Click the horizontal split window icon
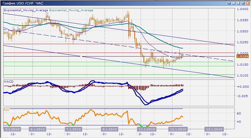Screen dimensions: 251x138 coord(238,3)
